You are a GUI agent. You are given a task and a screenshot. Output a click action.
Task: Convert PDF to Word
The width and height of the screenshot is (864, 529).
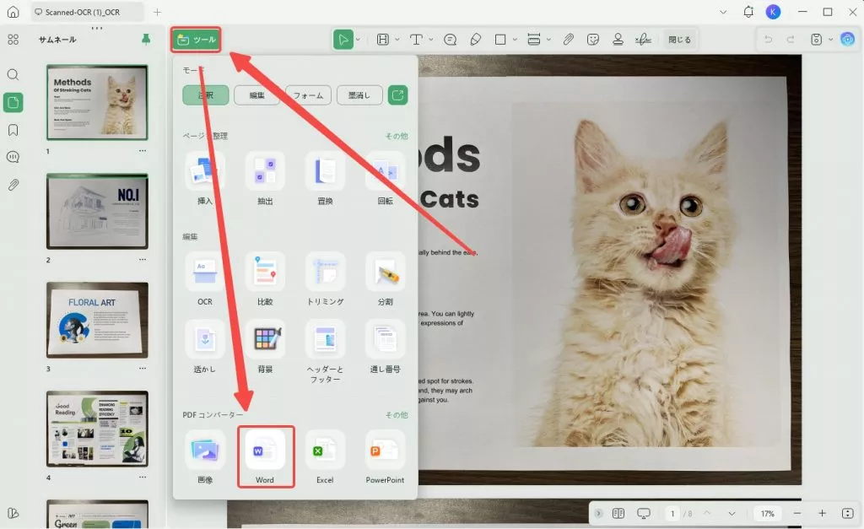click(x=265, y=456)
